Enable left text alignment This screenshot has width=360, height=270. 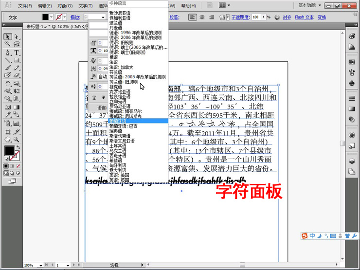coord(193,17)
